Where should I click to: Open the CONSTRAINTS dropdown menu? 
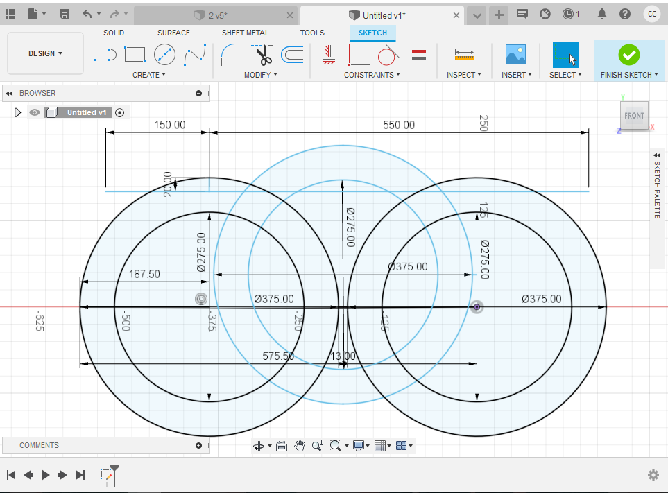[372, 75]
